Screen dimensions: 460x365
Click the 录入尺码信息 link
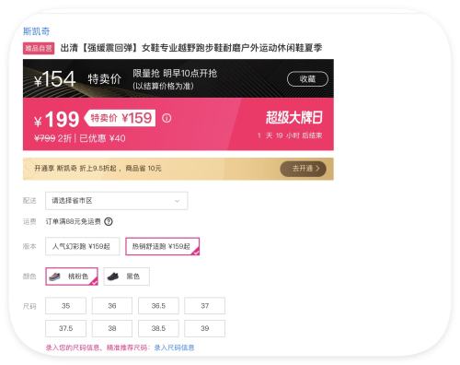tap(174, 347)
